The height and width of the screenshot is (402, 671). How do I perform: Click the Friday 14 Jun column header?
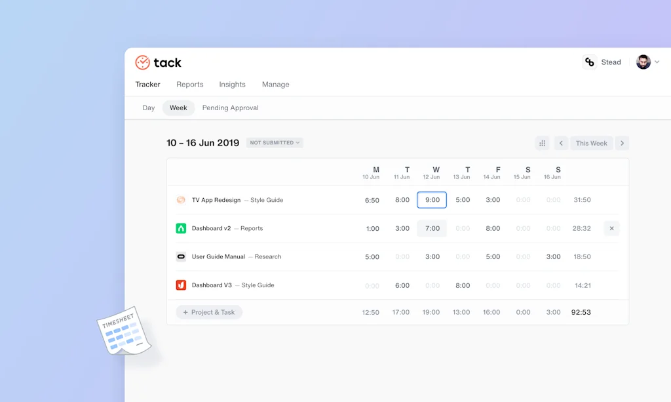pyautogui.click(x=492, y=172)
